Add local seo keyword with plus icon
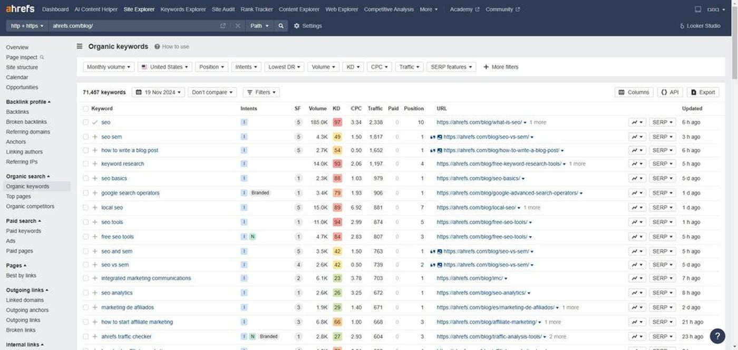The image size is (738, 350). [95, 208]
